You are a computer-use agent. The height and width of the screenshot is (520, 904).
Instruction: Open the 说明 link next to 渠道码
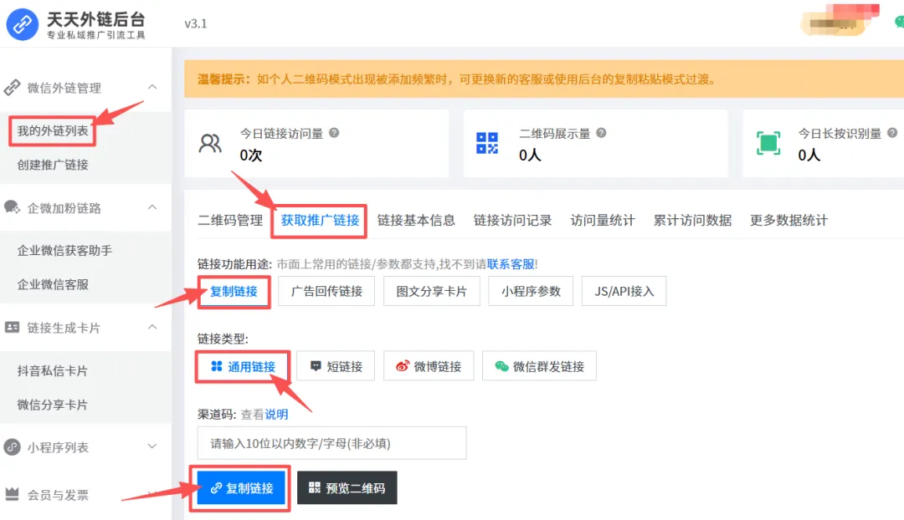276,415
